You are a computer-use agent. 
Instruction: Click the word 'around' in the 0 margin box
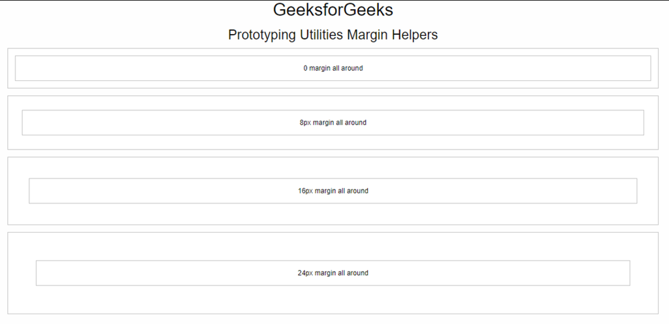pyautogui.click(x=352, y=68)
